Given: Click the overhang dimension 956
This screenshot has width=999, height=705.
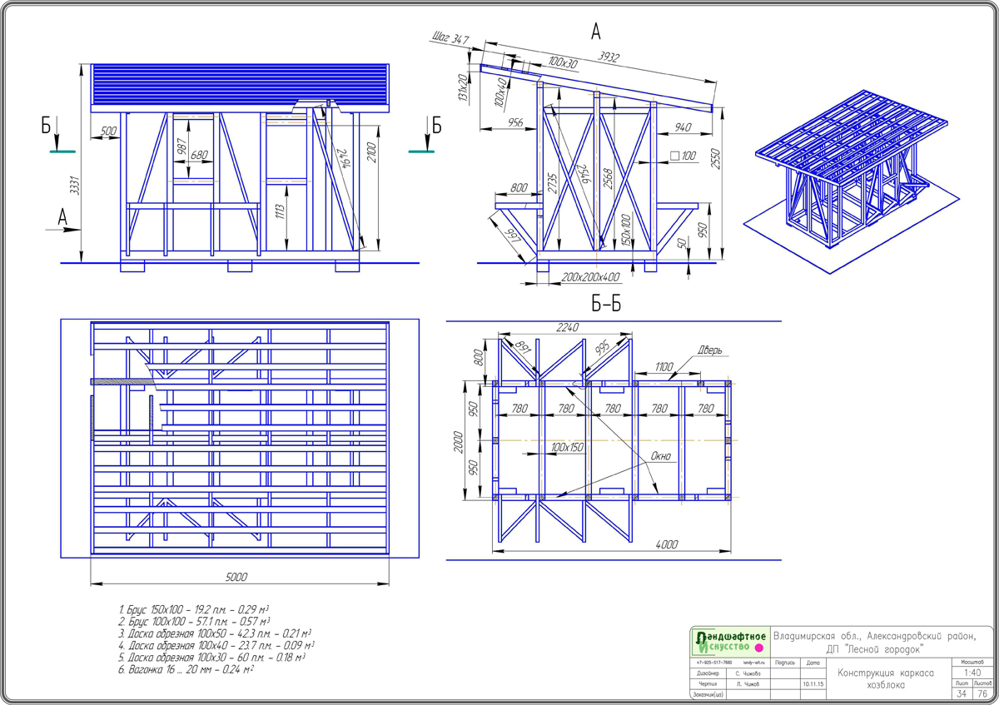Looking at the screenshot, I should [x=515, y=122].
